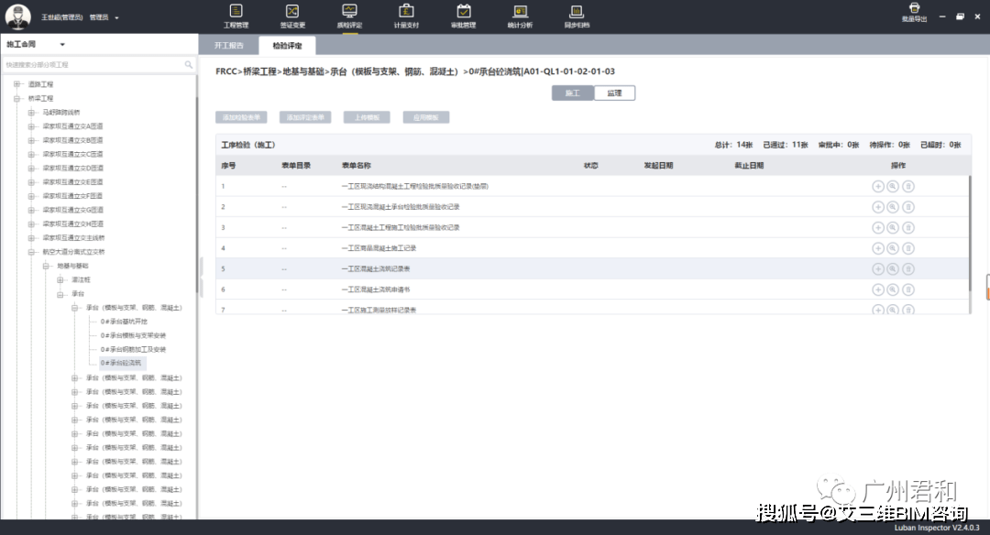Image resolution: width=990 pixels, height=535 pixels.
Task: Open the 计量支付 module icon
Action: 406,11
